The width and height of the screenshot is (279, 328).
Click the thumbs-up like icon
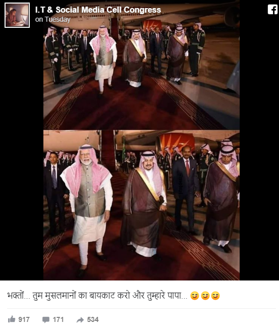click(x=12, y=319)
